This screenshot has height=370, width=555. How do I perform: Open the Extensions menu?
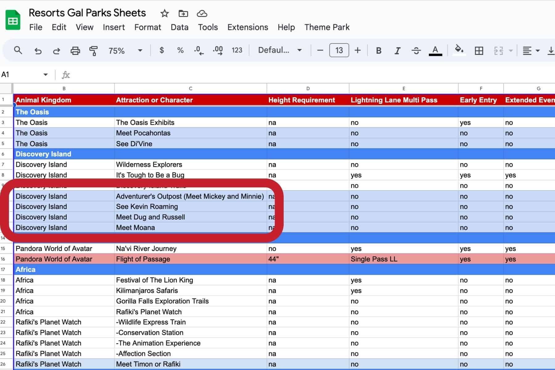click(248, 27)
